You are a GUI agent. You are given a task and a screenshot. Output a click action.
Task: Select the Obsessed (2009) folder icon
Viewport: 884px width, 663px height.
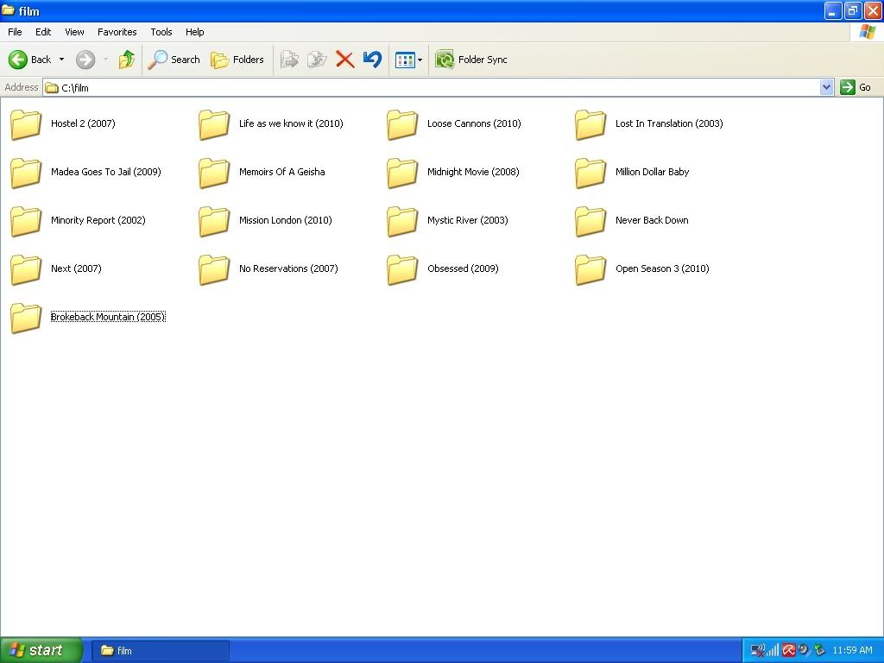[x=402, y=269]
